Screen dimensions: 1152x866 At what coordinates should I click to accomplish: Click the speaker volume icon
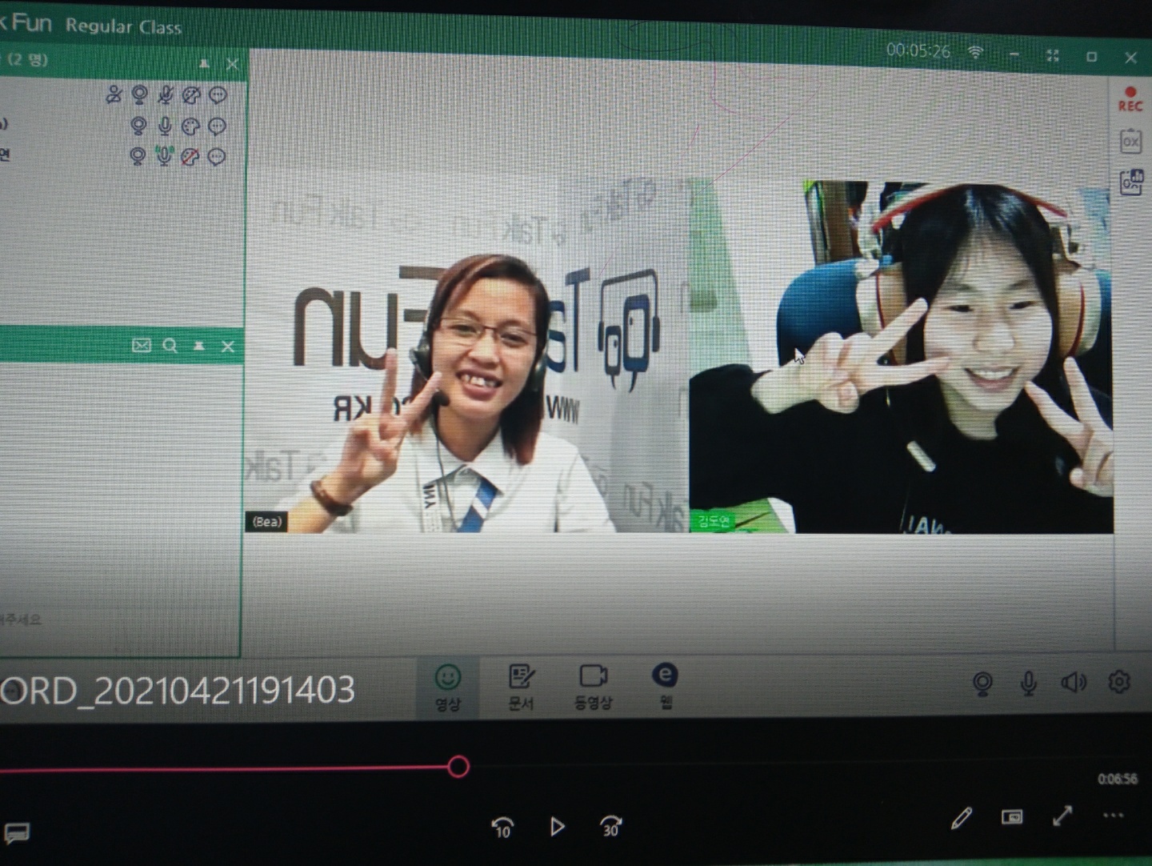point(1073,682)
